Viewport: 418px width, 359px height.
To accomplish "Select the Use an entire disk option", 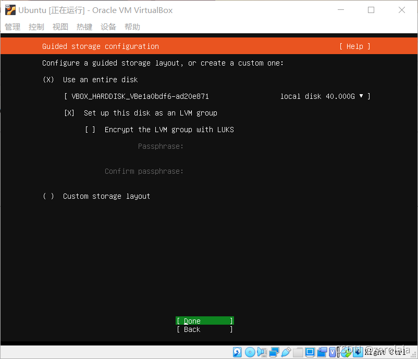I will point(90,80).
